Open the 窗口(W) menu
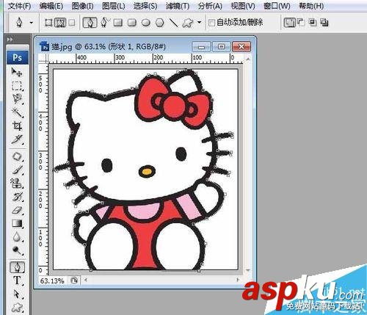Image resolution: width=367 pixels, height=315 pixels. [x=277, y=6]
